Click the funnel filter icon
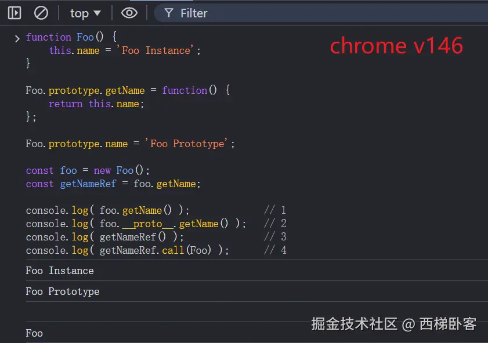Screen dimensions: 488x343 (169, 13)
